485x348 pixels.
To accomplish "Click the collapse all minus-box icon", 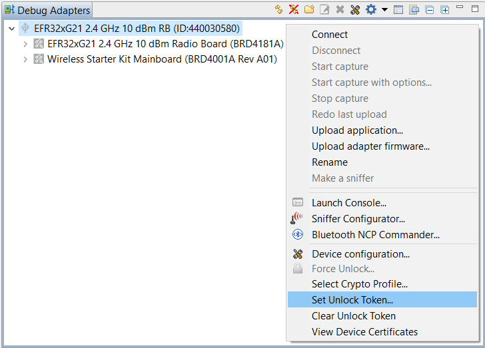I will [x=430, y=10].
